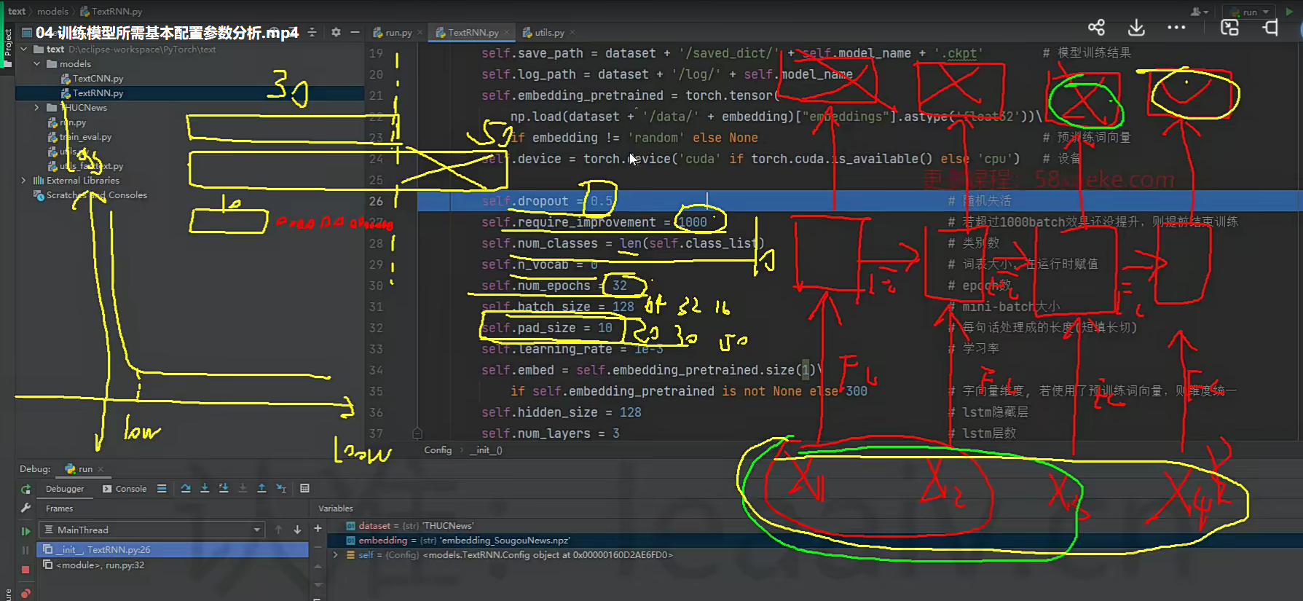Toggle picture-in-picture mode icon in overlay
The width and height of the screenshot is (1303, 601).
tap(1229, 28)
